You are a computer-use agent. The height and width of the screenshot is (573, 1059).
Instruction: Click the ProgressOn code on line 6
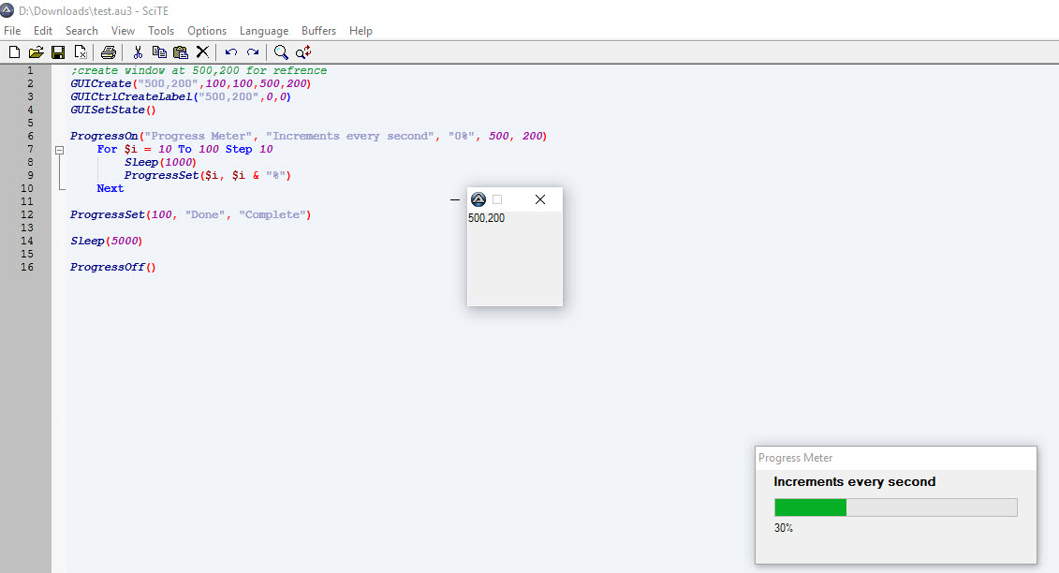tap(308, 136)
